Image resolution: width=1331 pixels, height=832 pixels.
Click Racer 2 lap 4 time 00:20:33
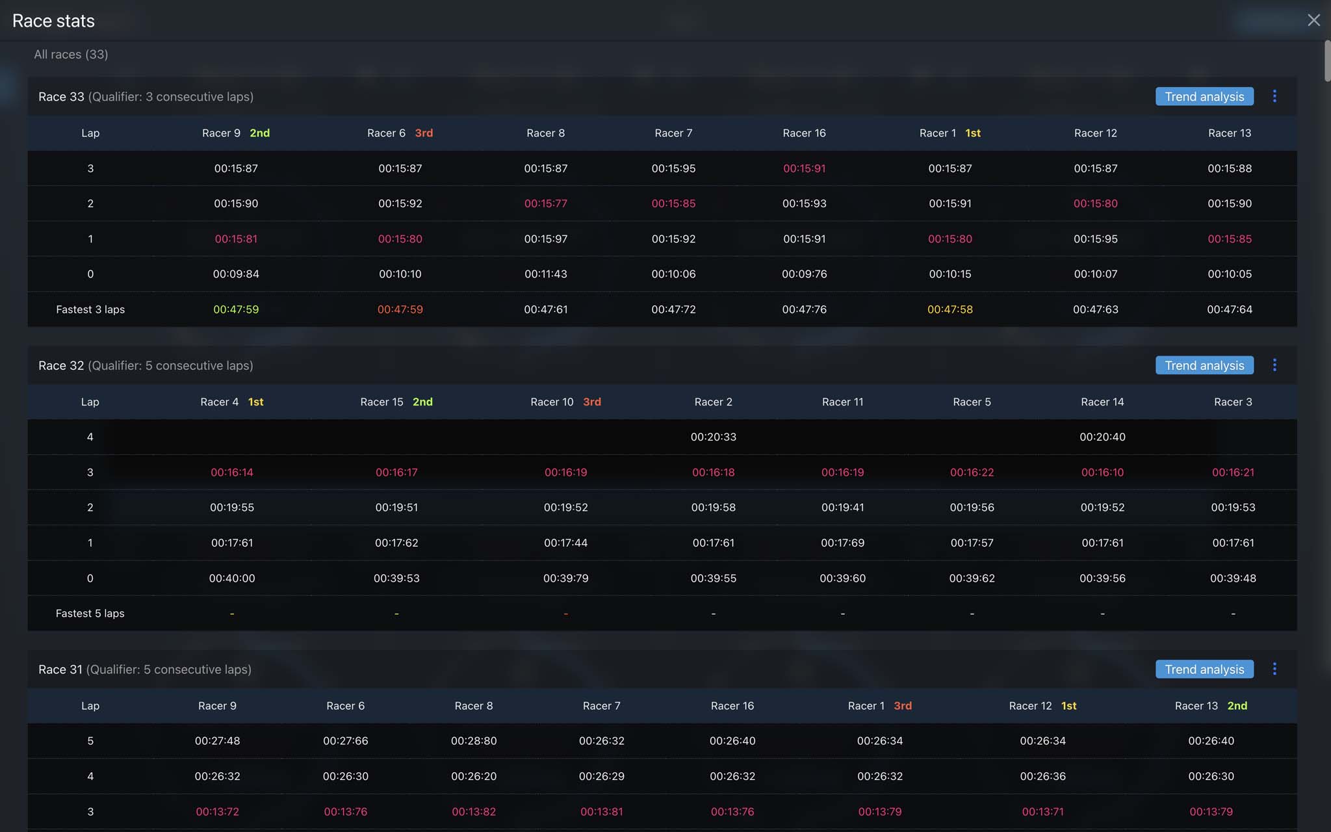pos(713,437)
